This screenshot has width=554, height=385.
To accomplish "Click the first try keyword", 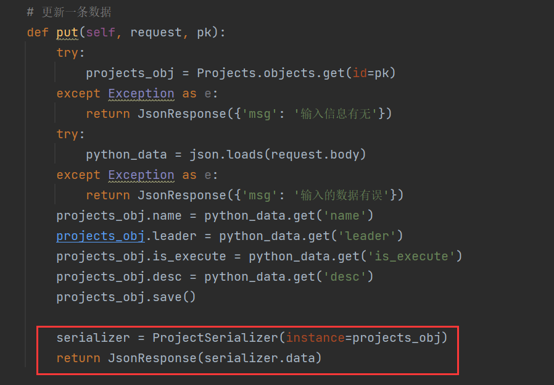I will (x=67, y=53).
